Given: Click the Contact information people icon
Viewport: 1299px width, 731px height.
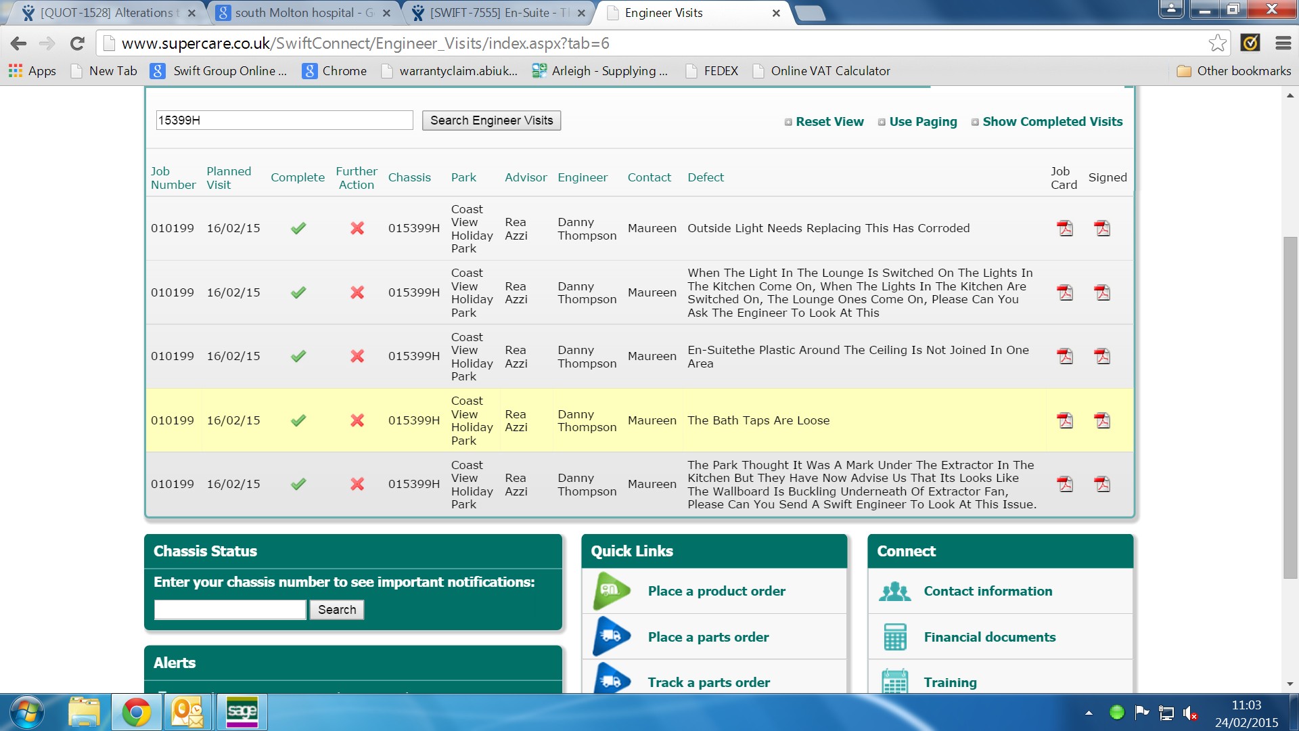Looking at the screenshot, I should click(895, 592).
